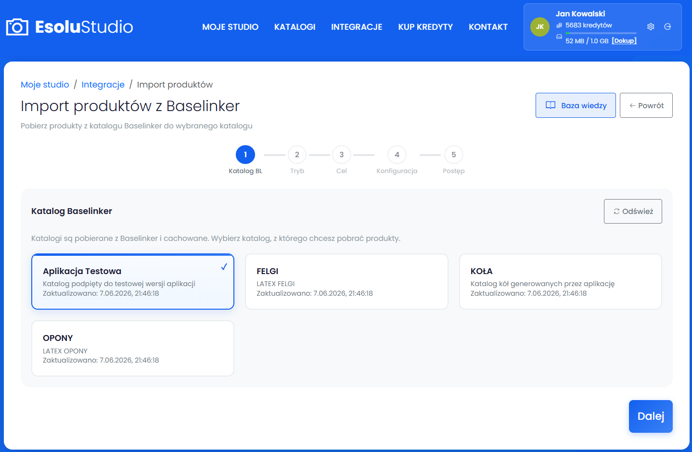
Task: Click the Dalej next button
Action: pos(651,416)
